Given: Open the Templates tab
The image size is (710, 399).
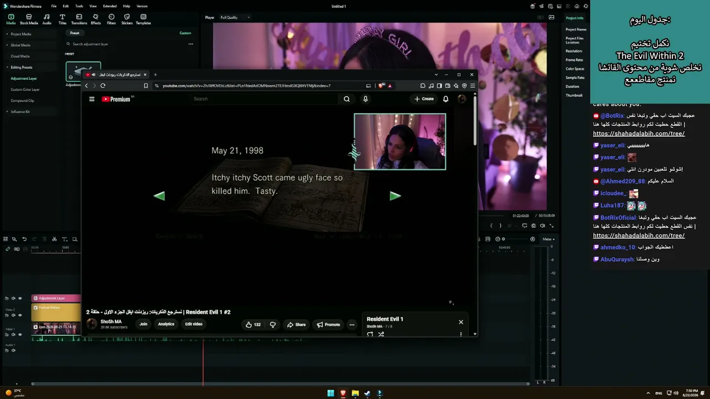Looking at the screenshot, I should point(143,19).
